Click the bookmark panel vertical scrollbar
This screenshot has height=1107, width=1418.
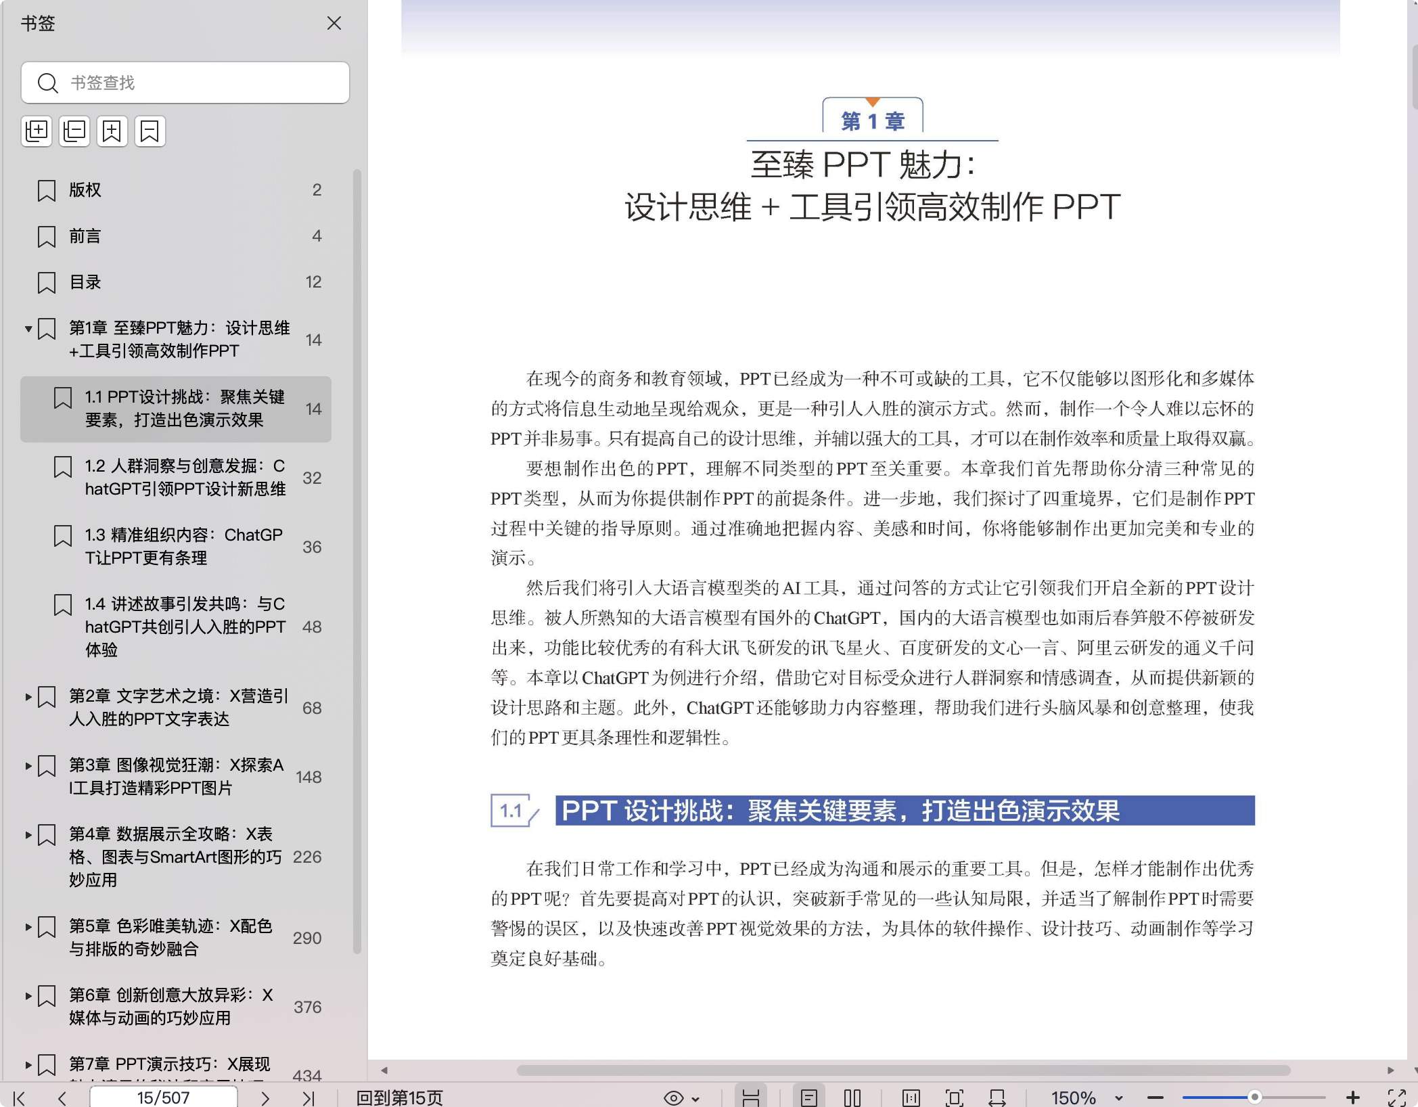(x=357, y=562)
